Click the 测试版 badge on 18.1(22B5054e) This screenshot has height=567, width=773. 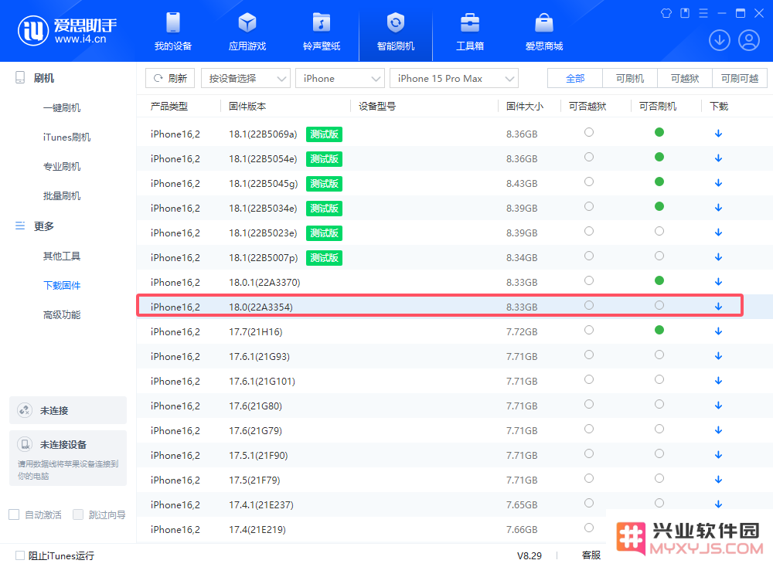coord(324,158)
